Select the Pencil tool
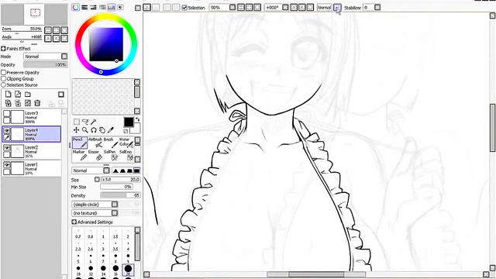 coord(80,143)
